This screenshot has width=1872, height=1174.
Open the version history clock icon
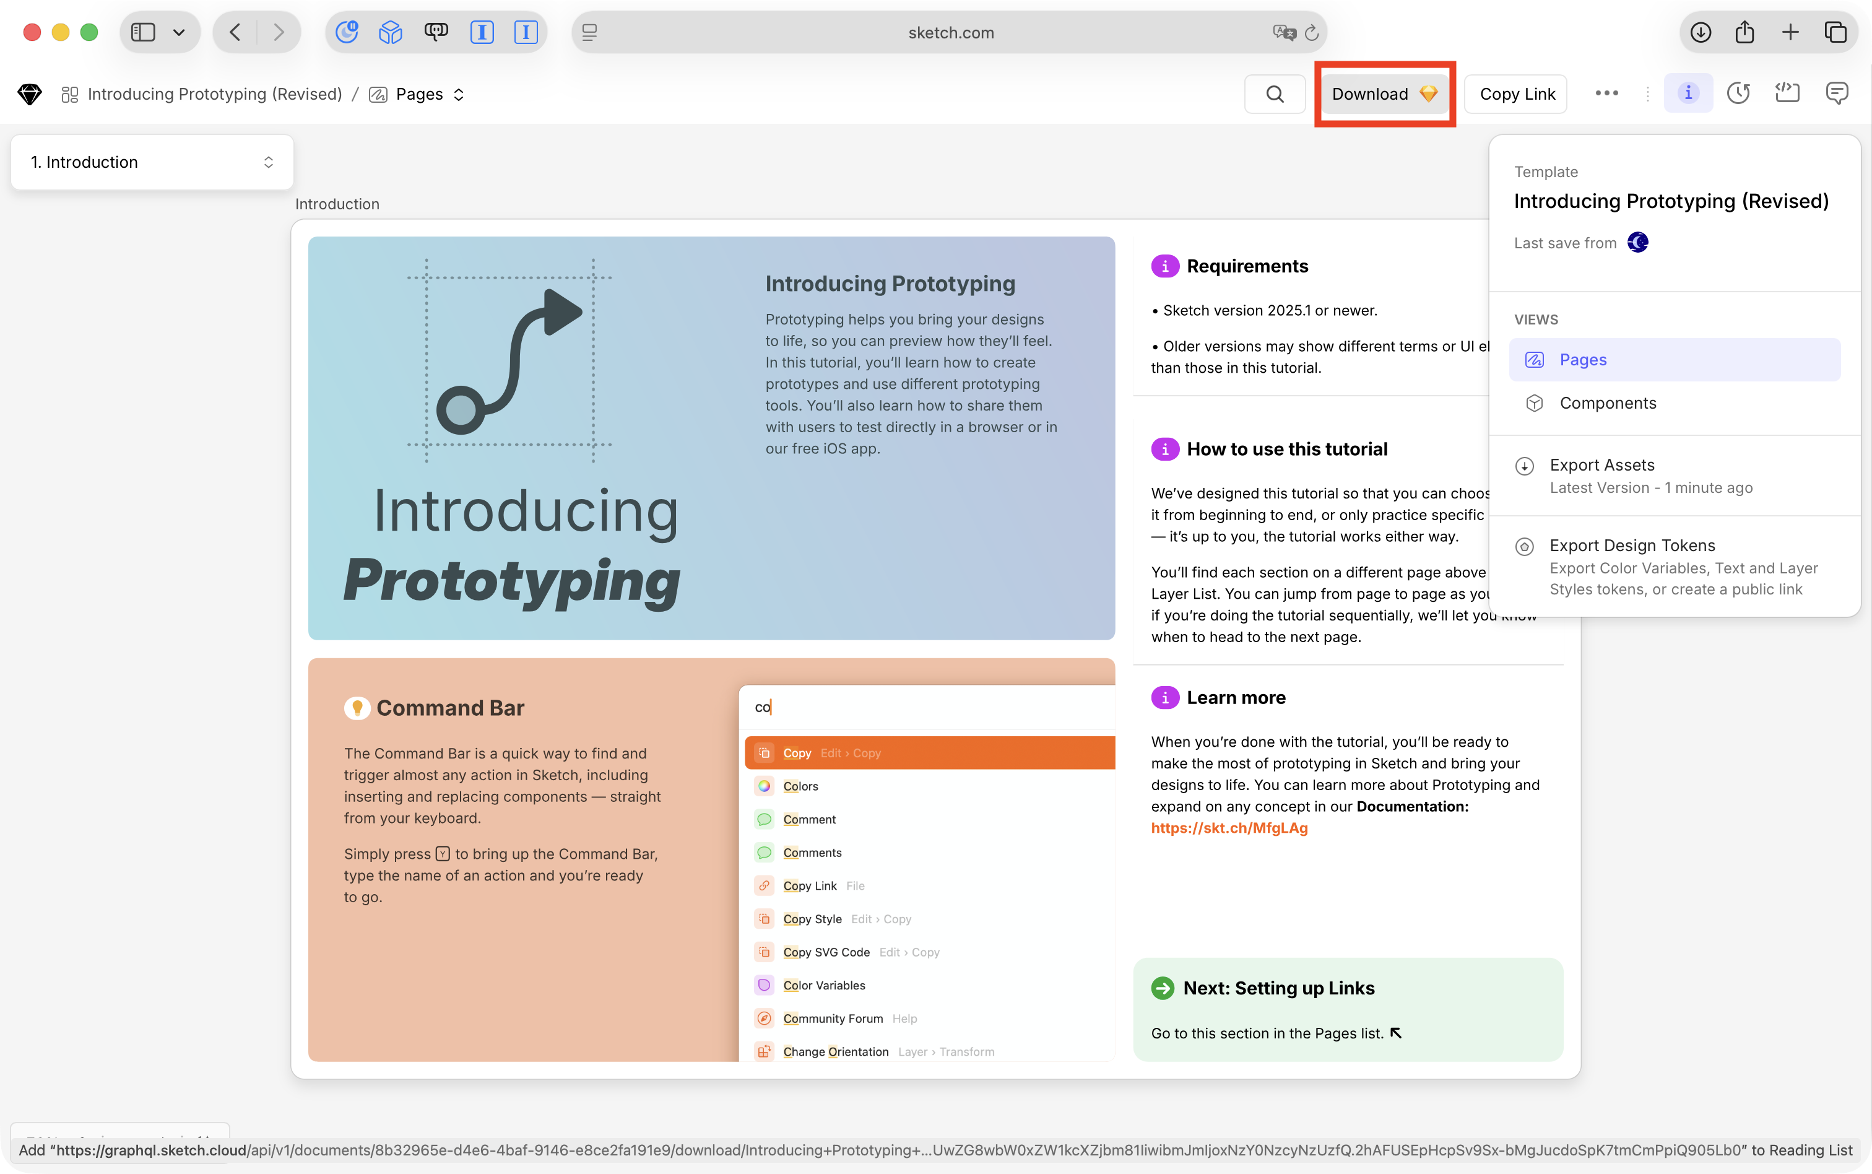point(1738,93)
